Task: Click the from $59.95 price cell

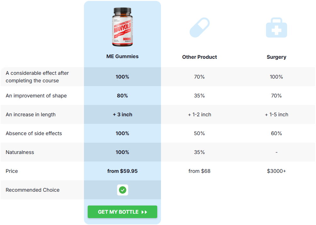Action: (x=122, y=171)
